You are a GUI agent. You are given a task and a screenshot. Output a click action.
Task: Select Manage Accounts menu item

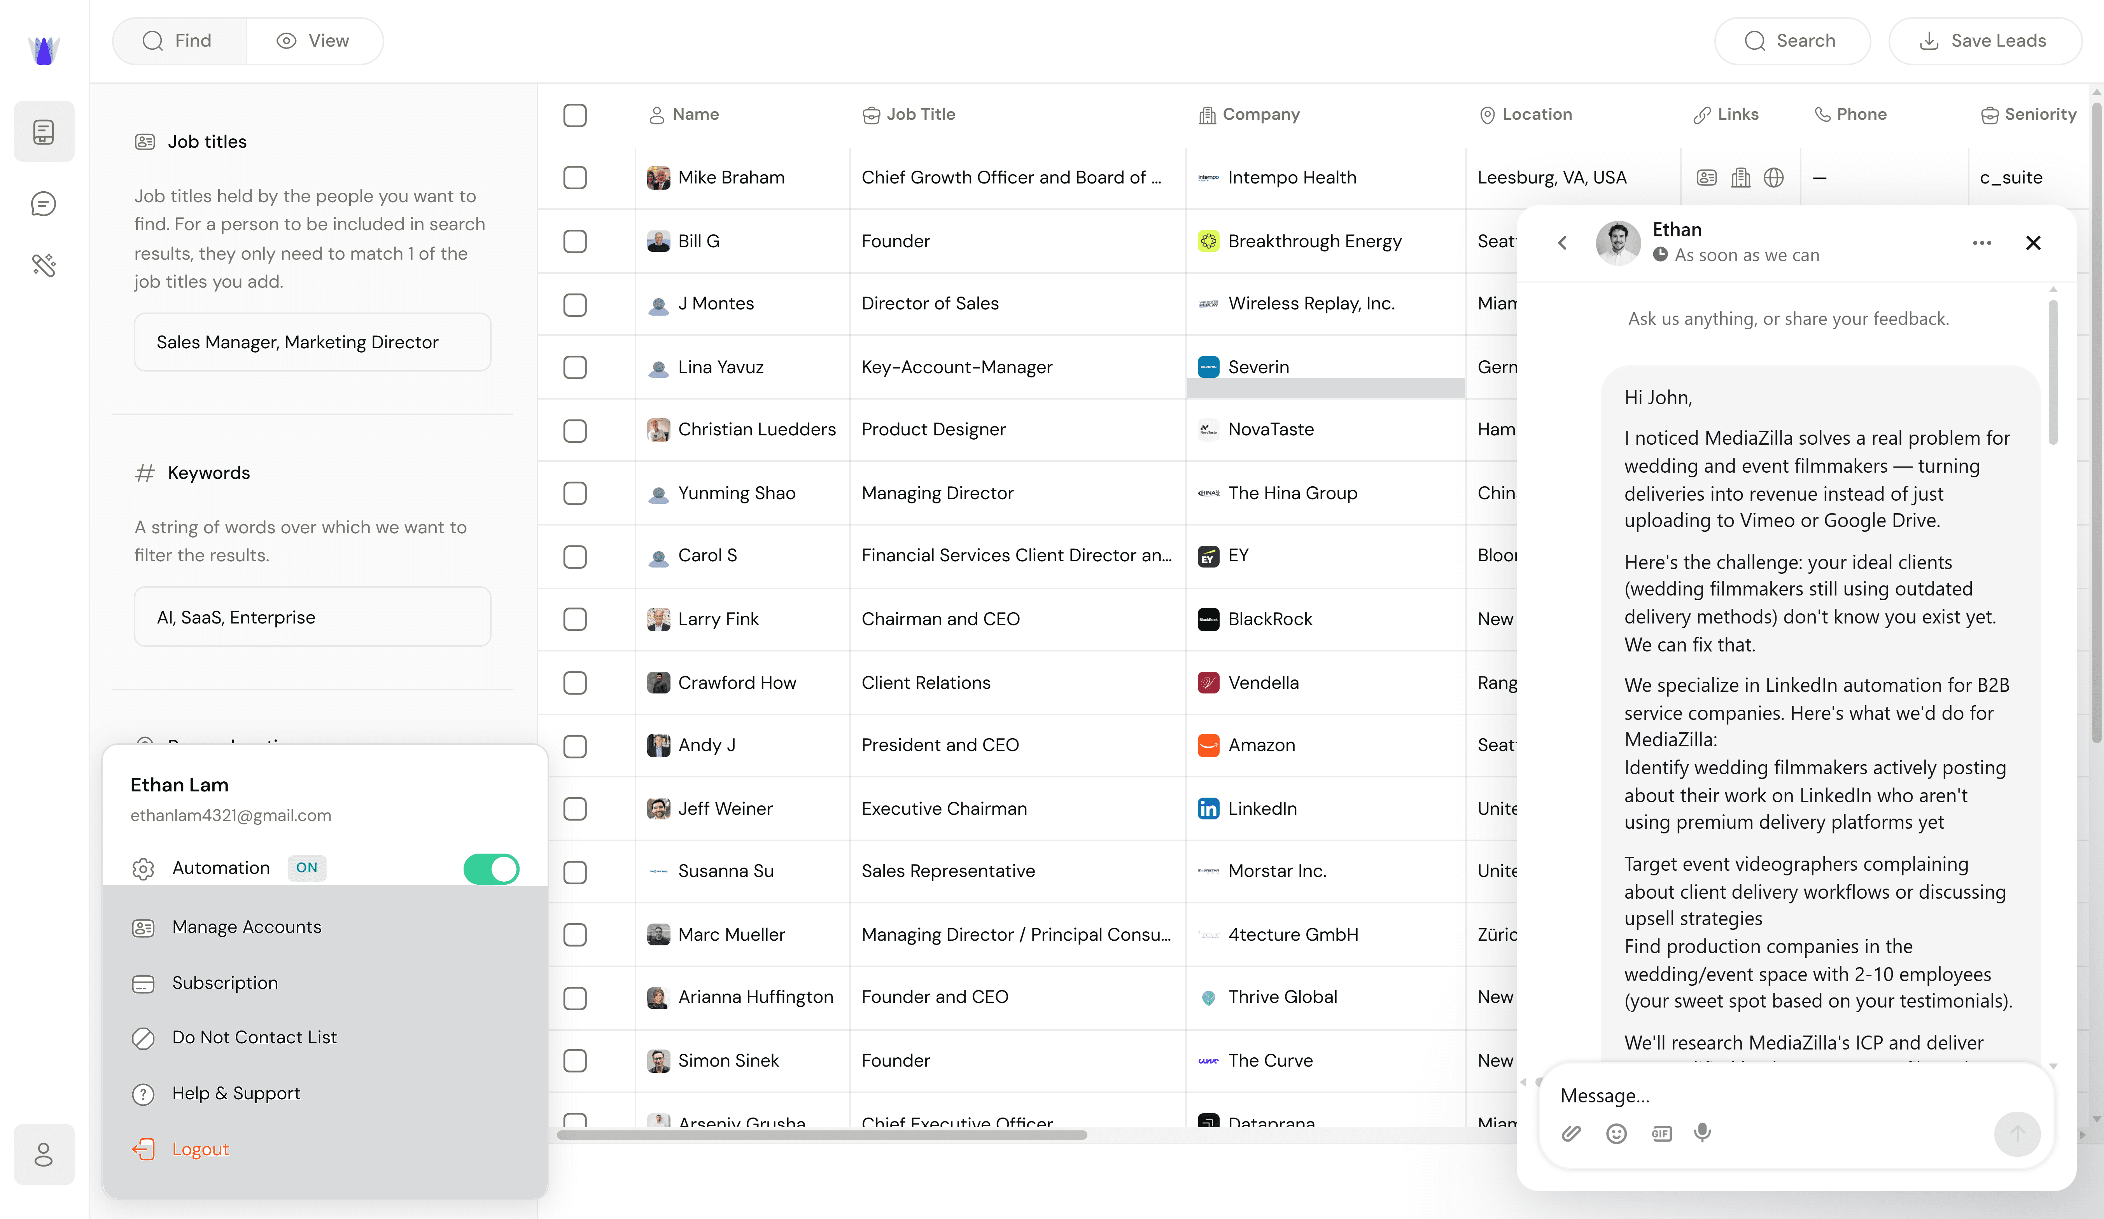tap(246, 927)
